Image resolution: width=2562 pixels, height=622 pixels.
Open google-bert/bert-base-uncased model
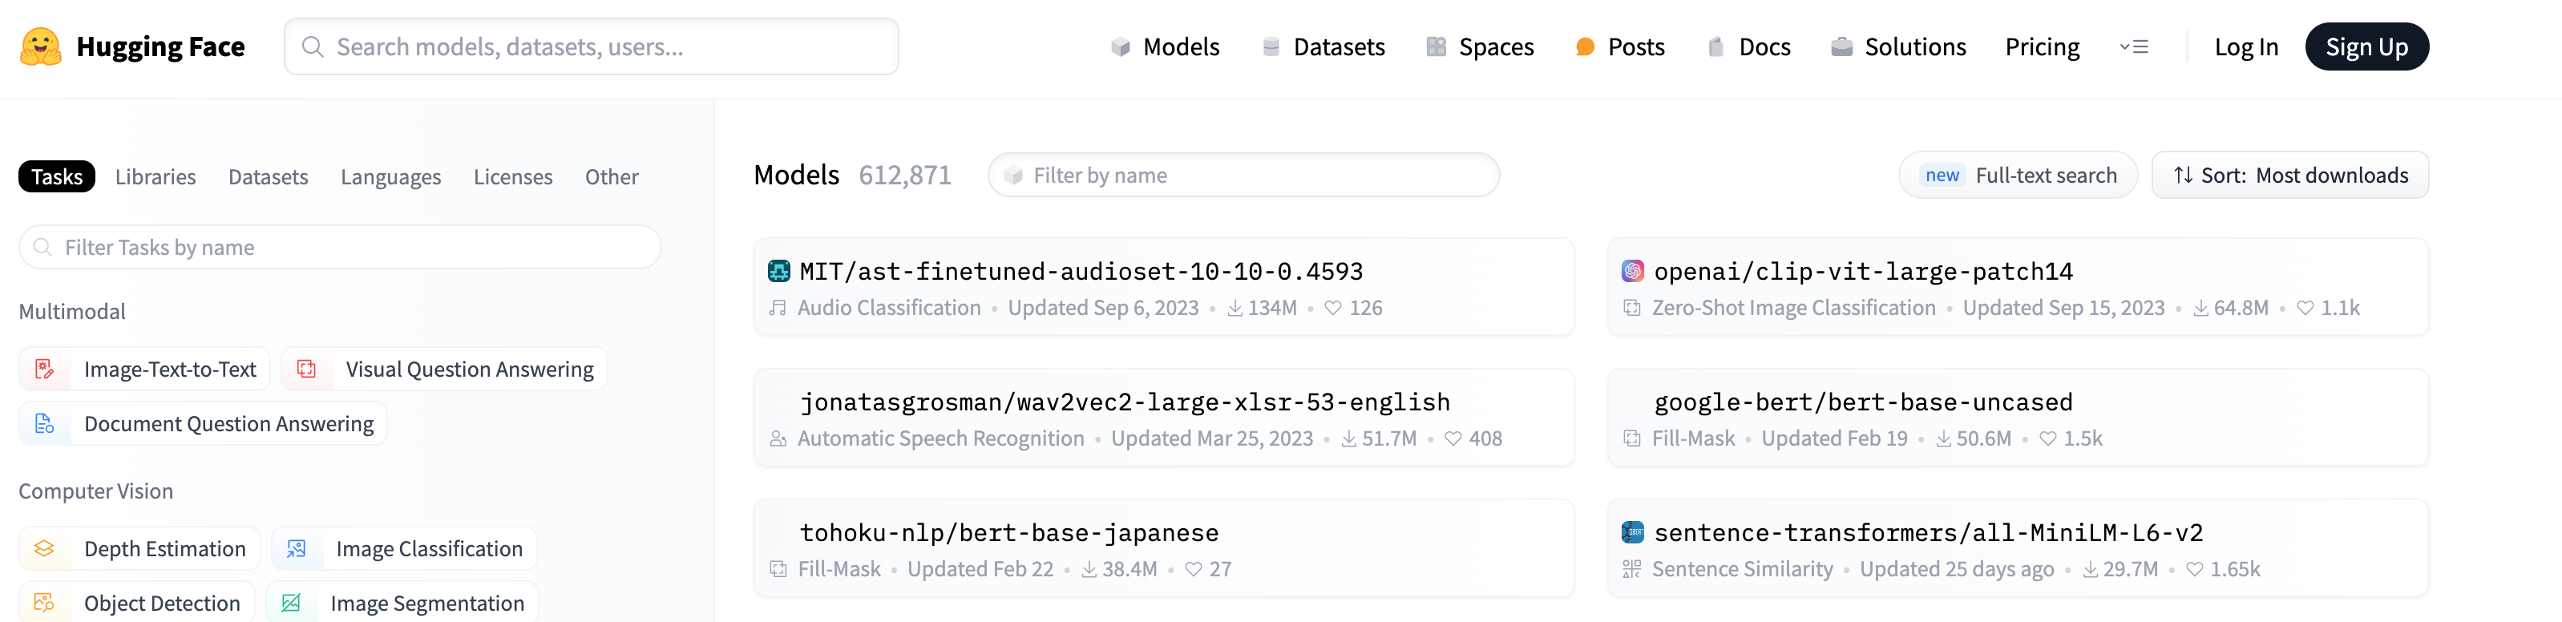pyautogui.click(x=2018, y=417)
